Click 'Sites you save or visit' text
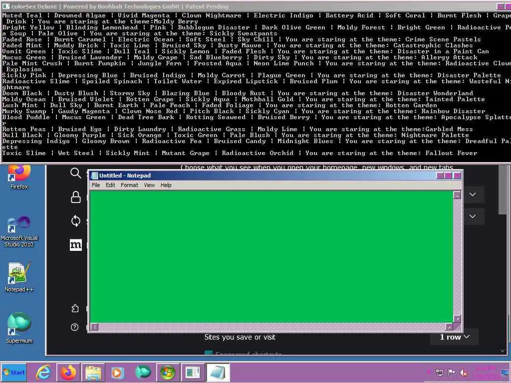Screen dimensions: 511x383 tap(240, 337)
